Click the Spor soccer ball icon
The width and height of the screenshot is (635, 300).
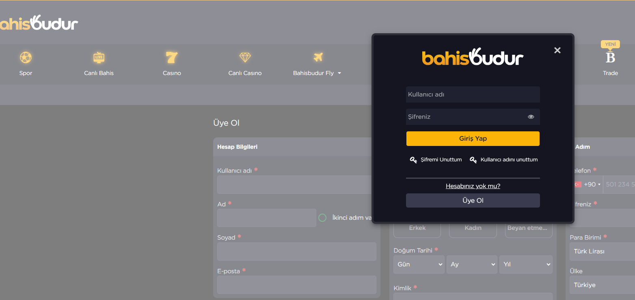click(26, 58)
